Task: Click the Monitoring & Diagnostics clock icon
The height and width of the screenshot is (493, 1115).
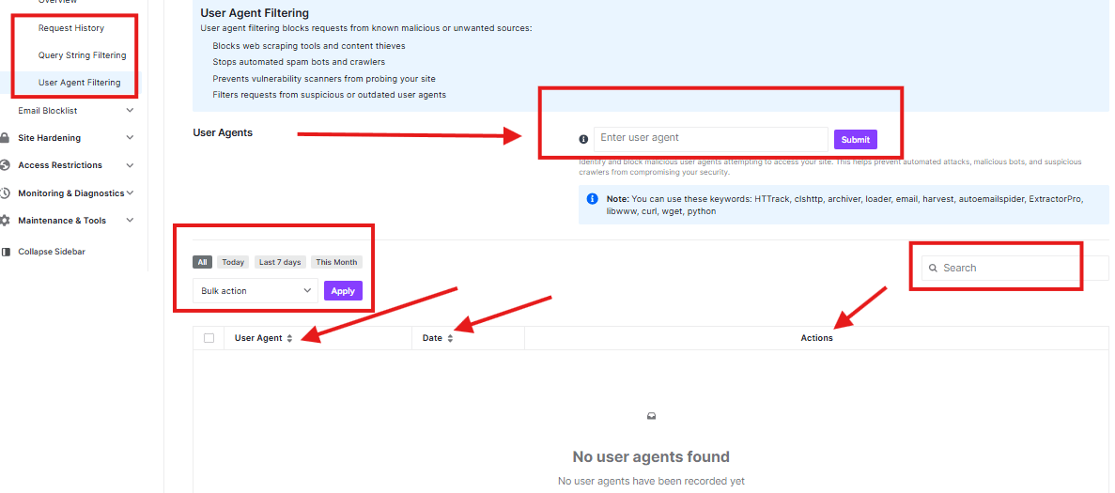Action: click(x=5, y=193)
